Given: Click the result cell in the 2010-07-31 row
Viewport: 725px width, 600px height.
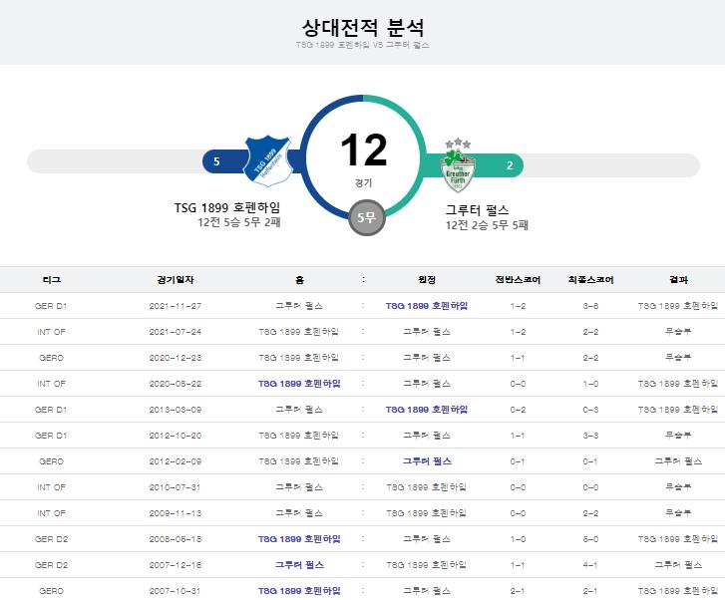Looking at the screenshot, I should pos(678,486).
